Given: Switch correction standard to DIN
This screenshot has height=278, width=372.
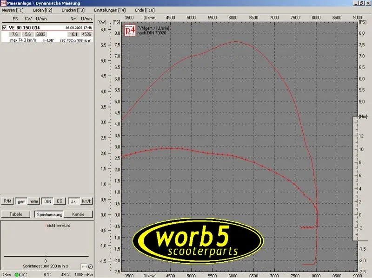Looking at the screenshot, I should pos(47,201).
